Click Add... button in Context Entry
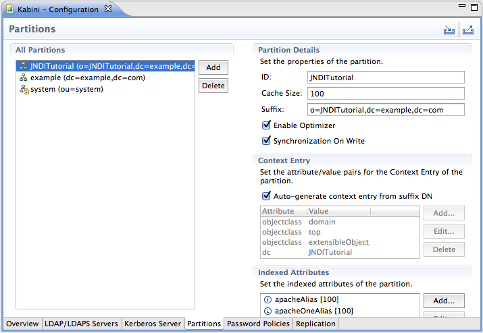483x333 pixels. pos(444,213)
